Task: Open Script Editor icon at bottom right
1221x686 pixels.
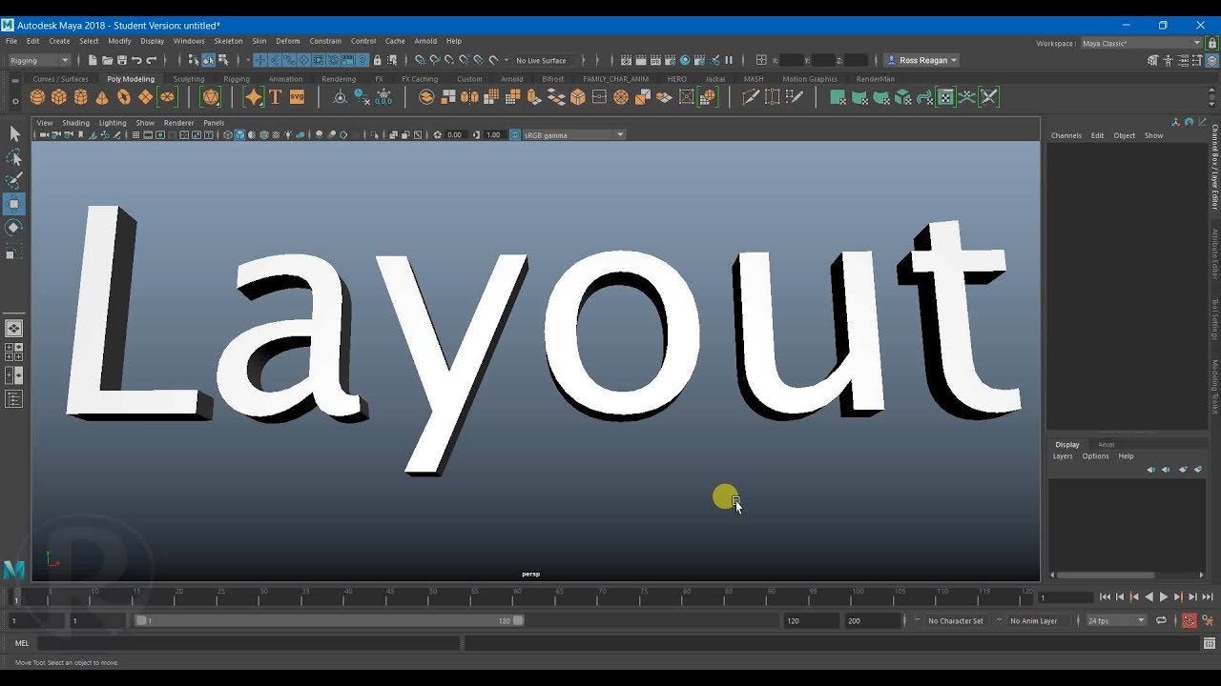Action: point(1210,643)
